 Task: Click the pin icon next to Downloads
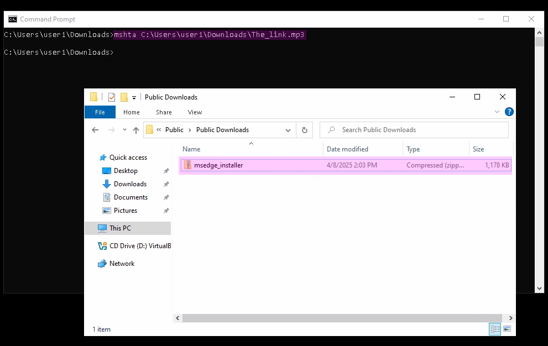tap(166, 184)
